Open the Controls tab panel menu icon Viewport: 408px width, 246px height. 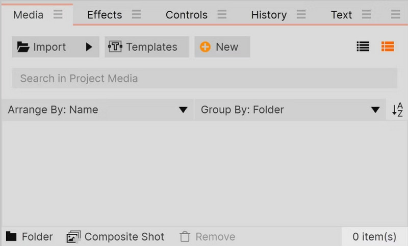[x=222, y=14]
